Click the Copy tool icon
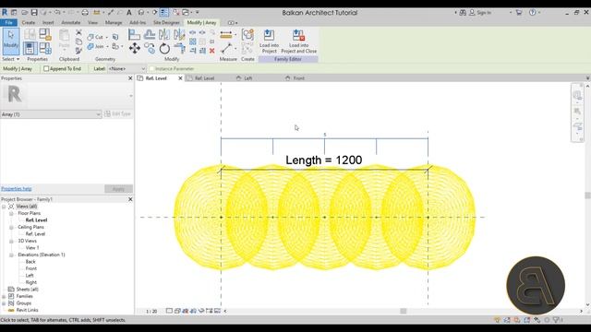 (x=150, y=48)
